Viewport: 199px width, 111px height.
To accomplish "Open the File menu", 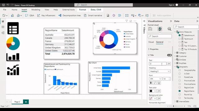I will point(5,10).
